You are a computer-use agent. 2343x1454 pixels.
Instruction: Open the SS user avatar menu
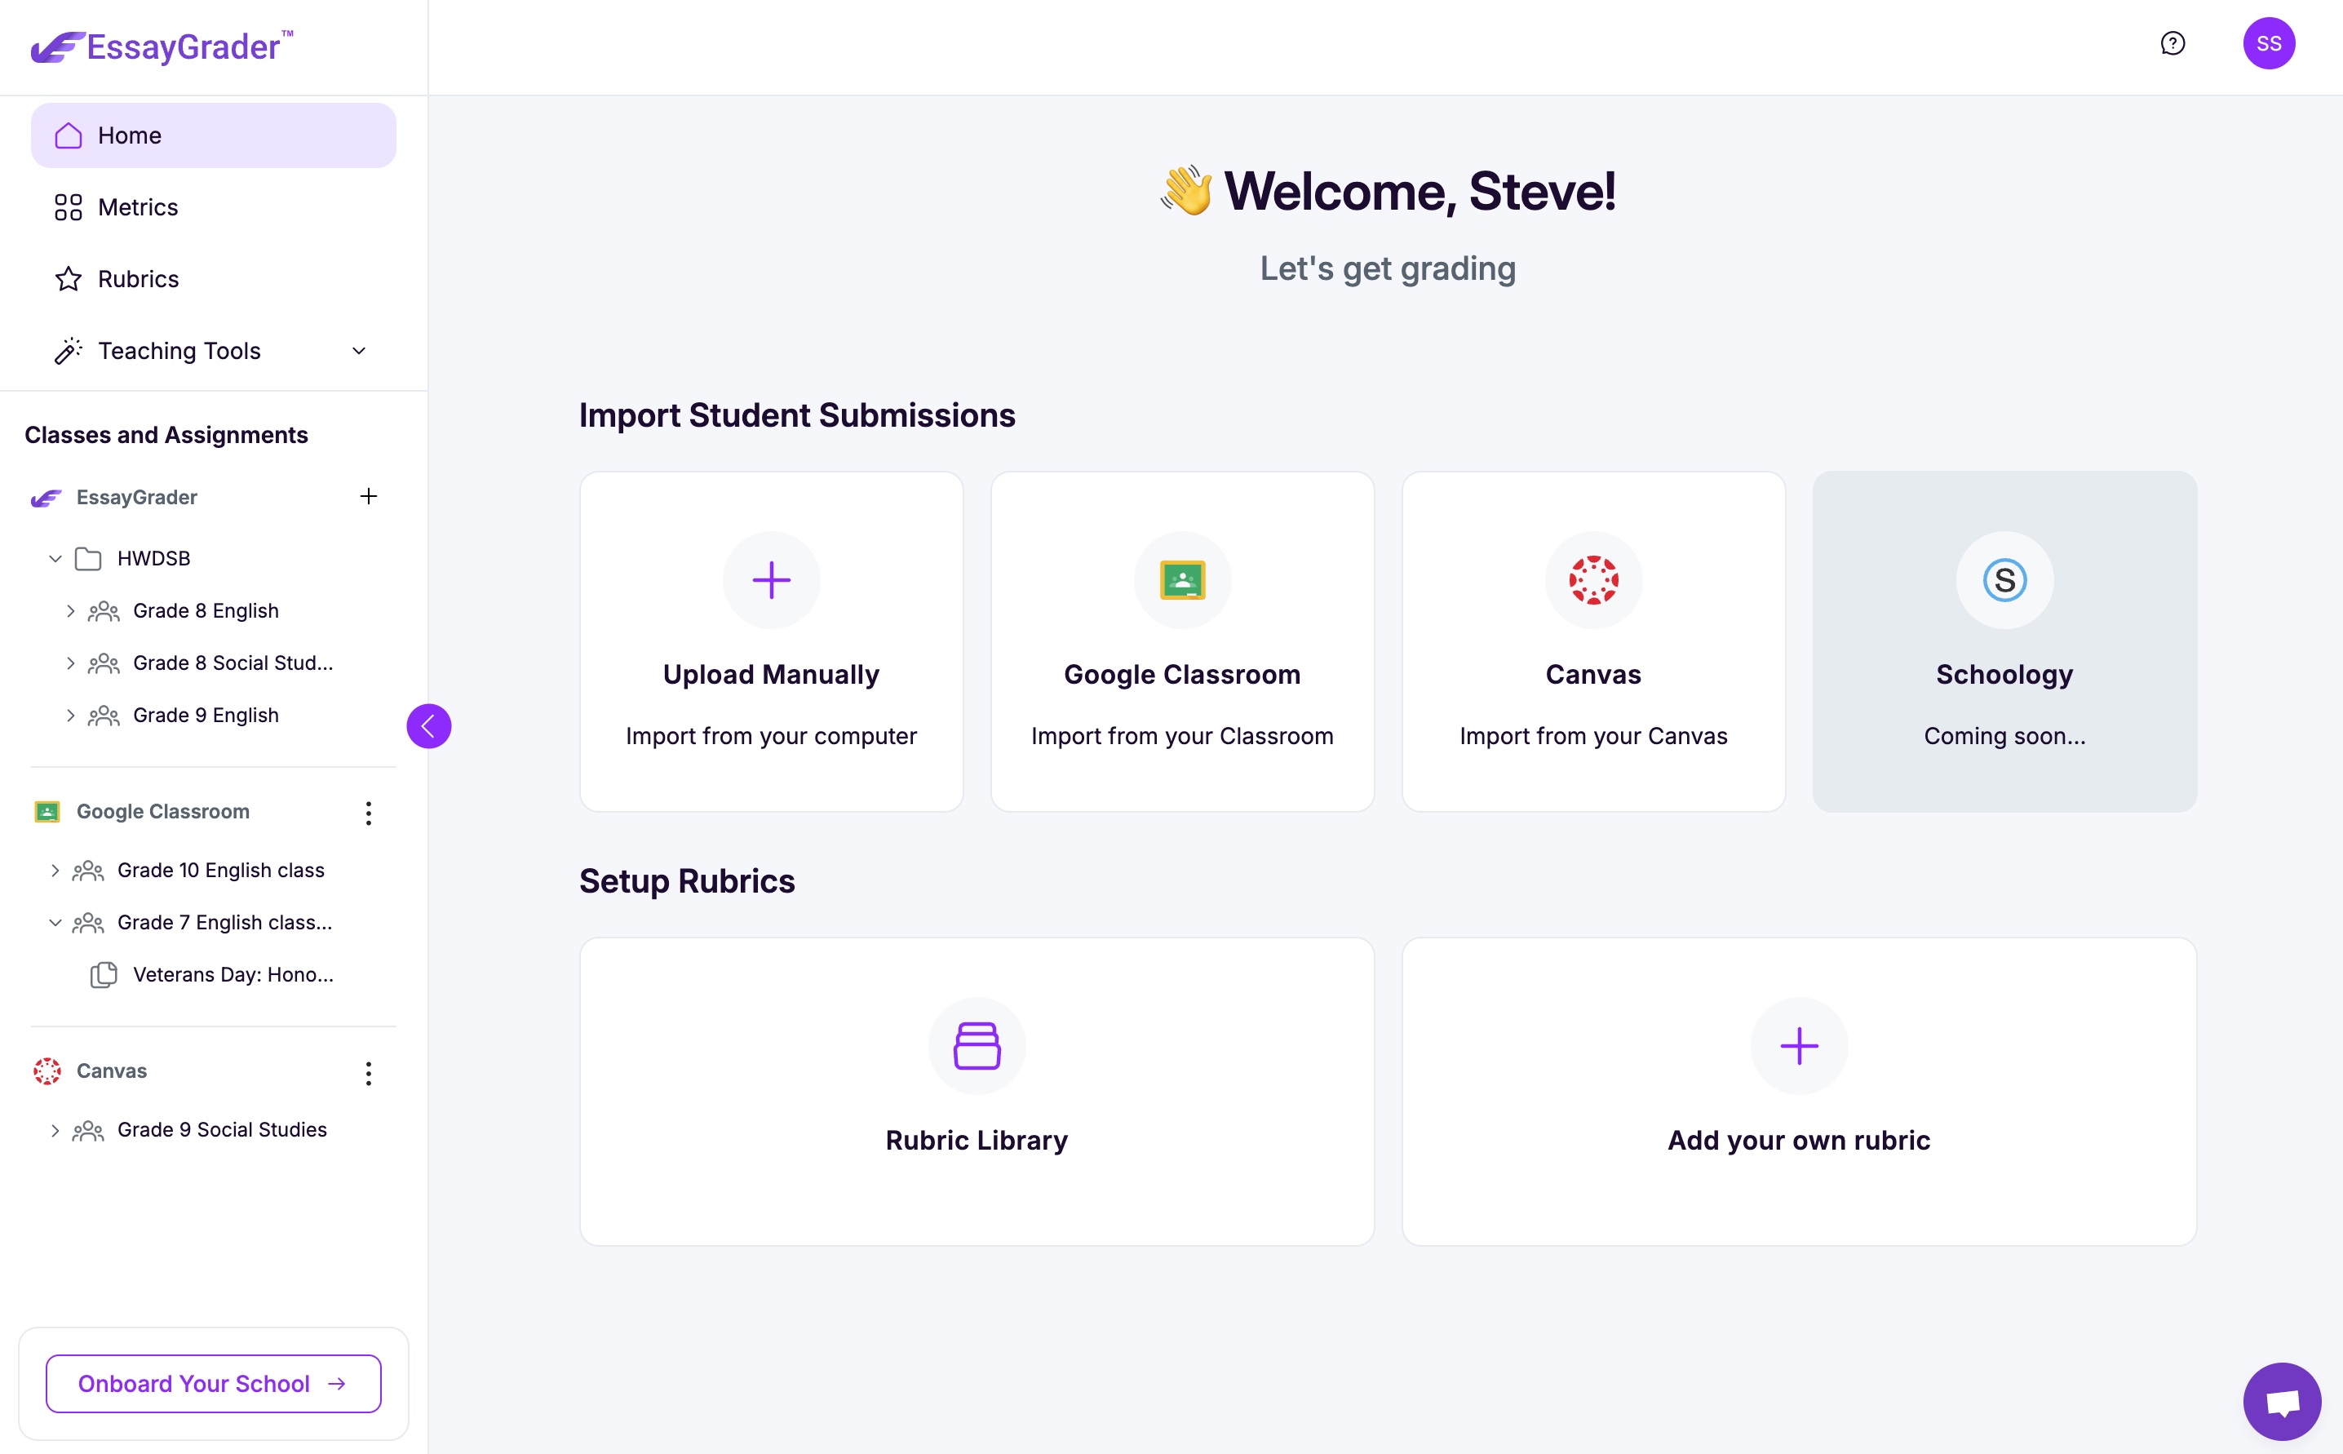coord(2268,43)
